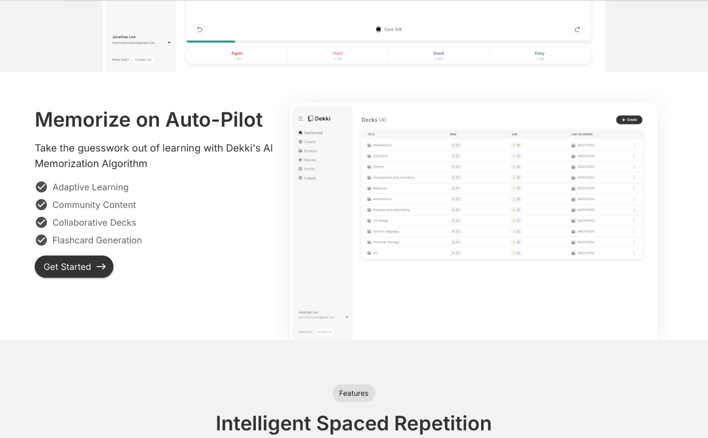The height and width of the screenshot is (438, 708).
Task: Open Review in the Dekki sidebar
Action: (307, 160)
